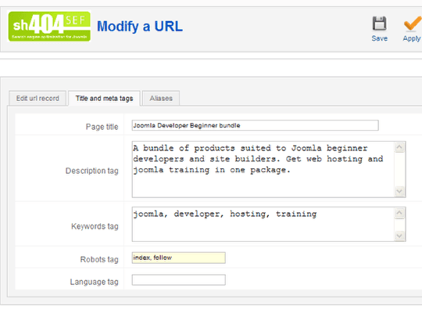Viewport: 422px width, 321px height.
Task: Click the sh404SEF logo
Action: (49, 26)
